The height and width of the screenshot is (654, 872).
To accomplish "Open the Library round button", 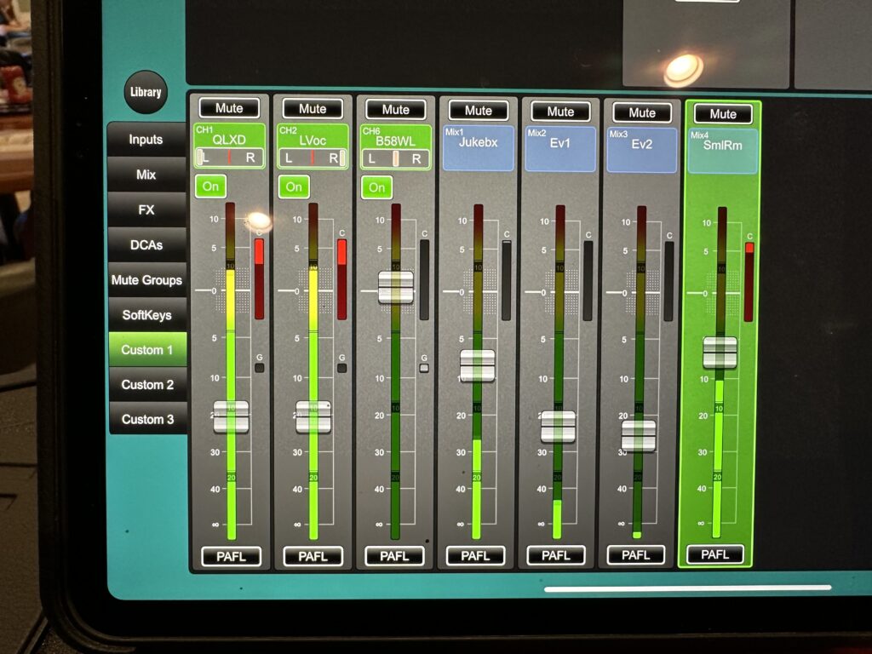I will point(146,92).
